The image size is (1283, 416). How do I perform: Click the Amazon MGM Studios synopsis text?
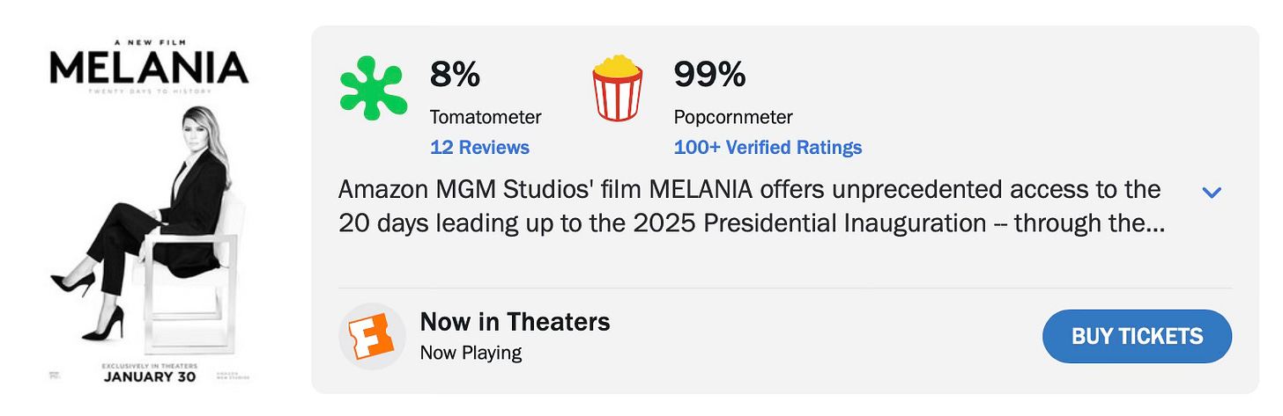click(x=751, y=206)
